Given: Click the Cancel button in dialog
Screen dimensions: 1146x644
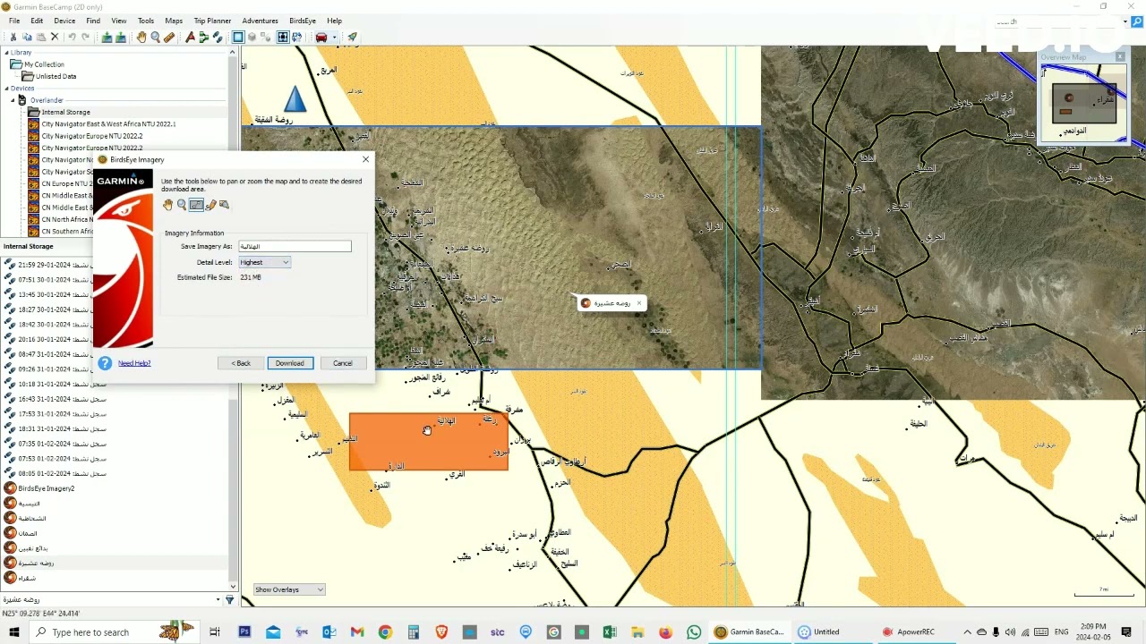Looking at the screenshot, I should click(343, 363).
